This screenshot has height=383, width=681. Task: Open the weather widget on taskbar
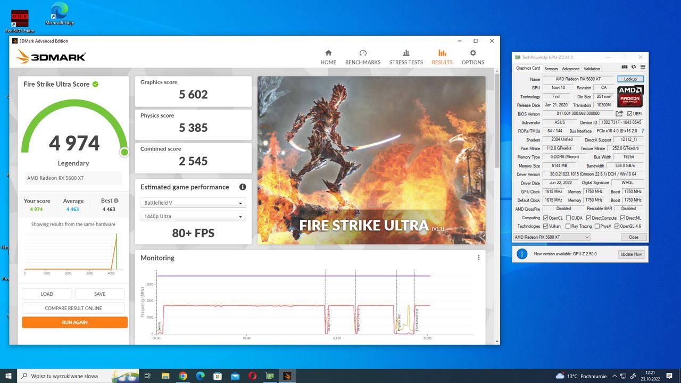click(x=580, y=376)
